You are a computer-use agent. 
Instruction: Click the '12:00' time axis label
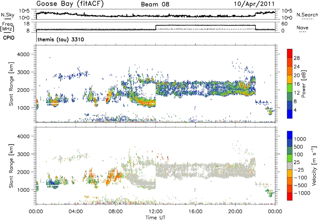(155, 212)
